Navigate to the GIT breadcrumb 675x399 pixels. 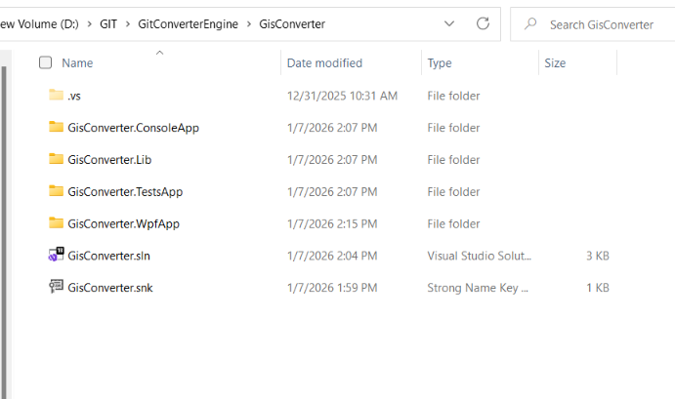point(108,24)
